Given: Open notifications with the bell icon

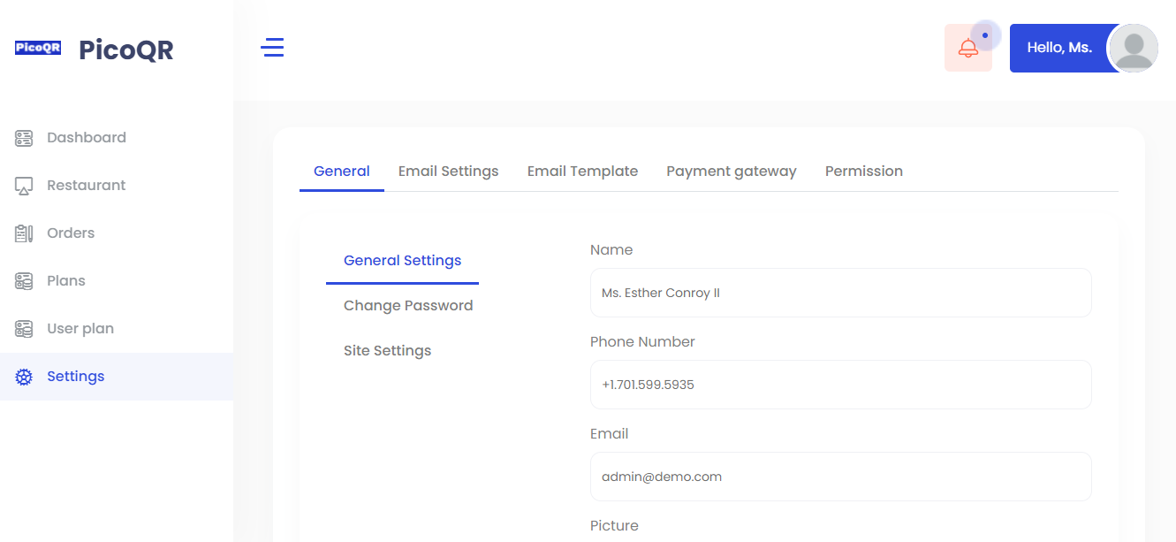Looking at the screenshot, I should pos(968,48).
